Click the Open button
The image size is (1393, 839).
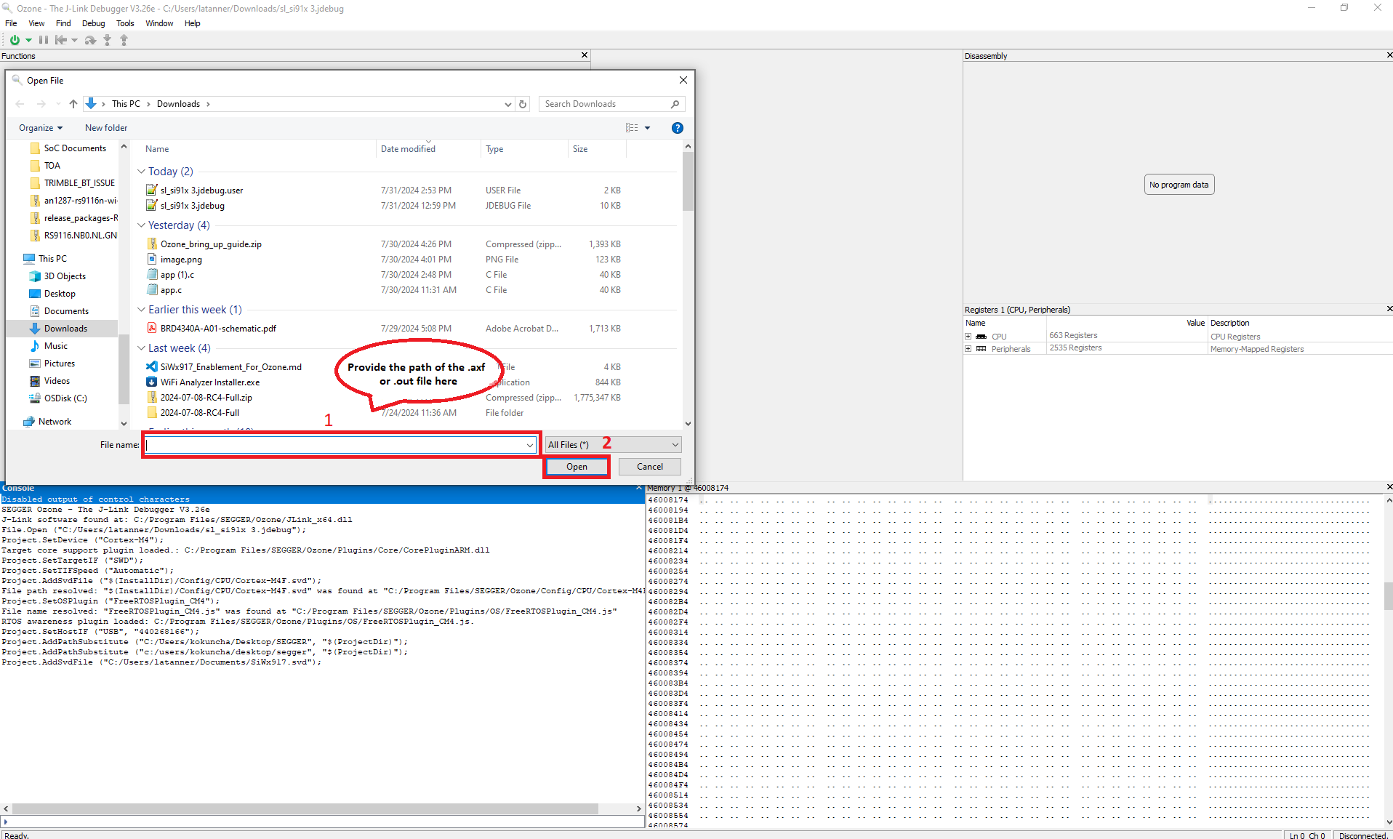click(x=576, y=466)
